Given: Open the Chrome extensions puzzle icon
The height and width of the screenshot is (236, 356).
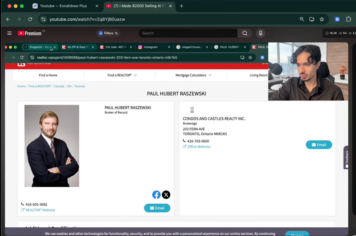Looking at the screenshot, I should pyautogui.click(x=349, y=19).
